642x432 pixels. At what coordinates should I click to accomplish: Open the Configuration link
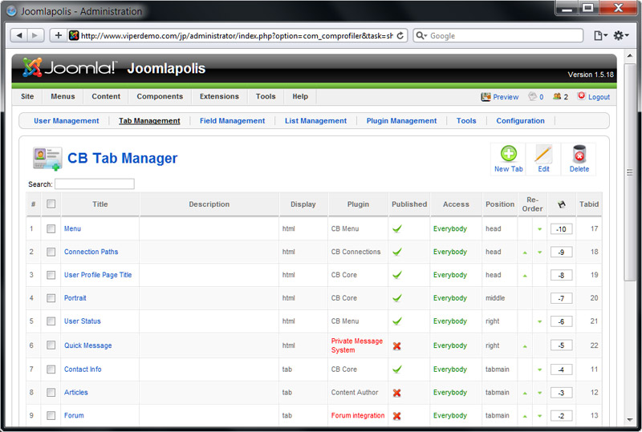(520, 121)
